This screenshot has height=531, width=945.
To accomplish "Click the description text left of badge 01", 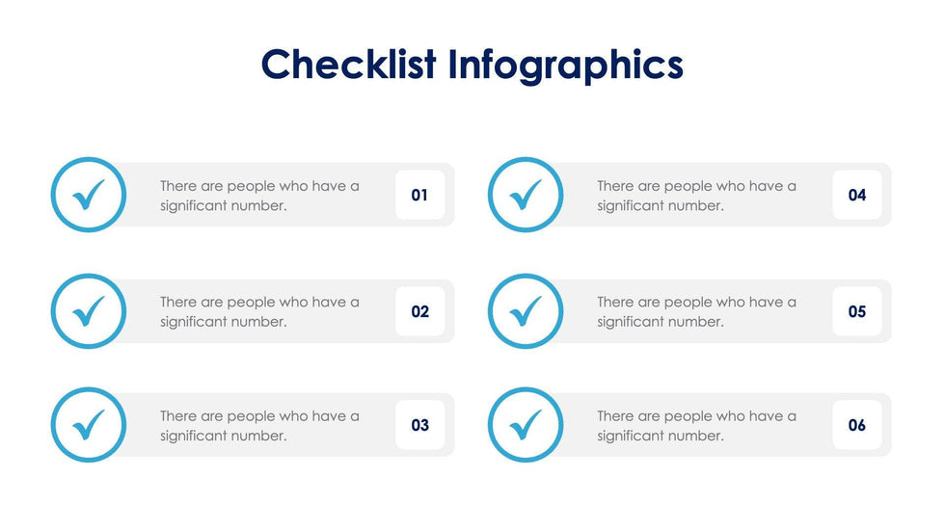I will click(x=259, y=196).
